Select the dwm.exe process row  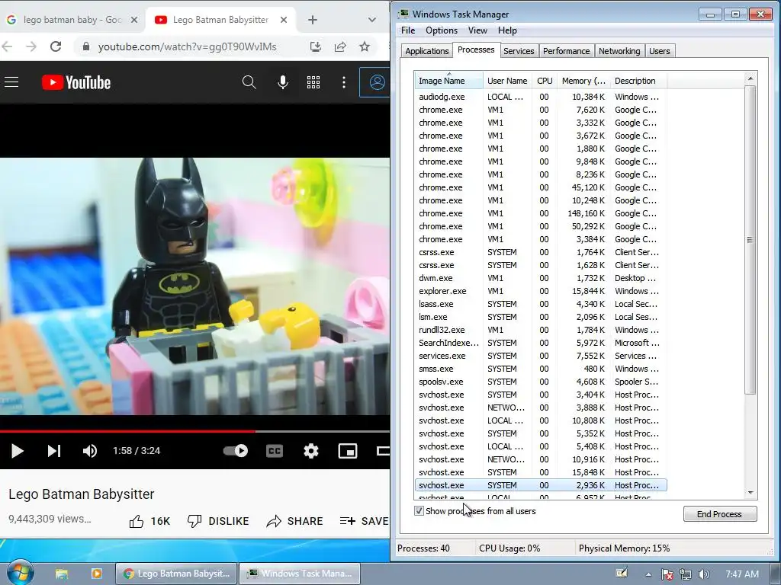(x=541, y=278)
